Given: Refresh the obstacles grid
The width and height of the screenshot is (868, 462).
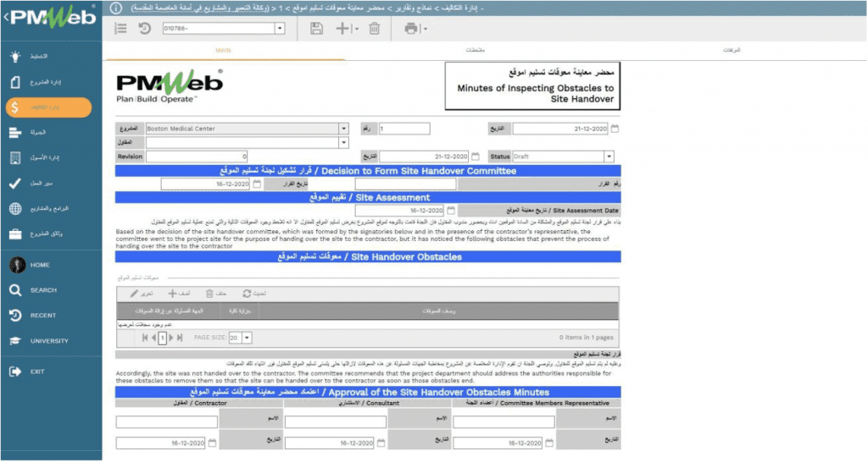Looking at the screenshot, I should 254,294.
